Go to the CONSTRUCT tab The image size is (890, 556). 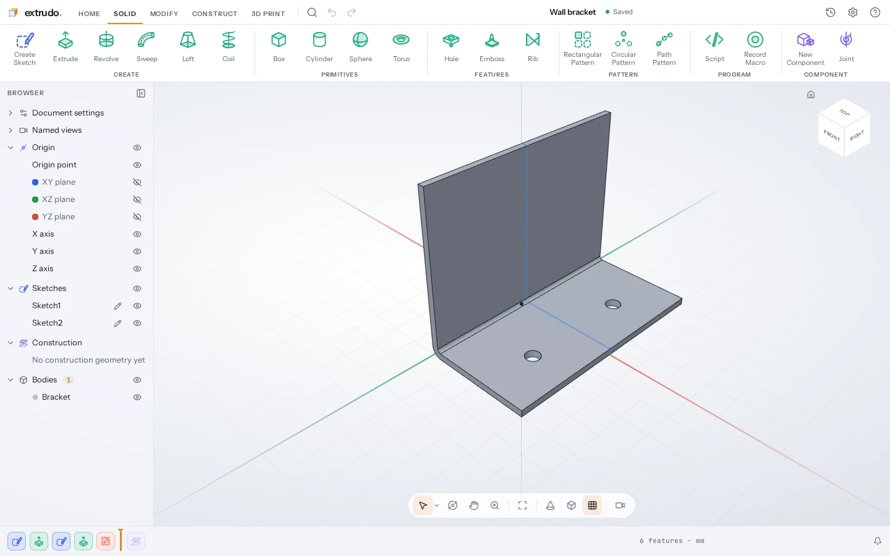214,14
